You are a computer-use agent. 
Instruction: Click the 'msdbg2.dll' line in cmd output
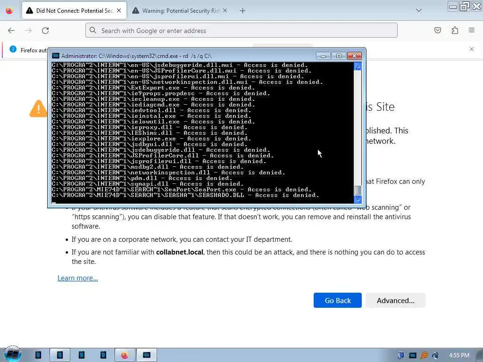click(x=148, y=167)
